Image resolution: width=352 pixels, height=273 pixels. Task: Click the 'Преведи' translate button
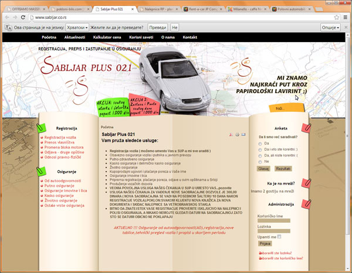point(157,28)
